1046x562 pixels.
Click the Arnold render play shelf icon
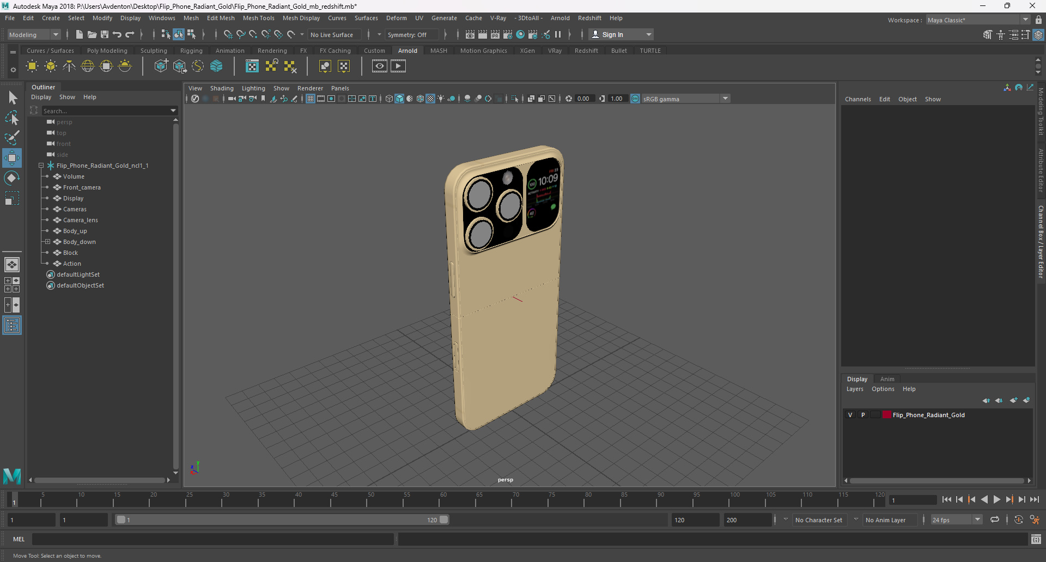pos(398,66)
